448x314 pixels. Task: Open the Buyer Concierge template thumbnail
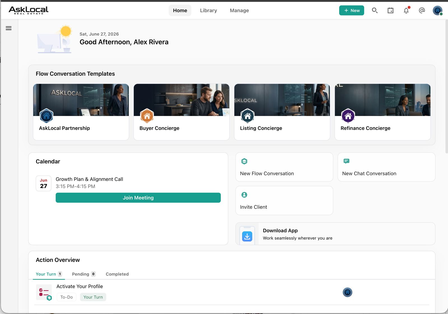[x=181, y=100]
